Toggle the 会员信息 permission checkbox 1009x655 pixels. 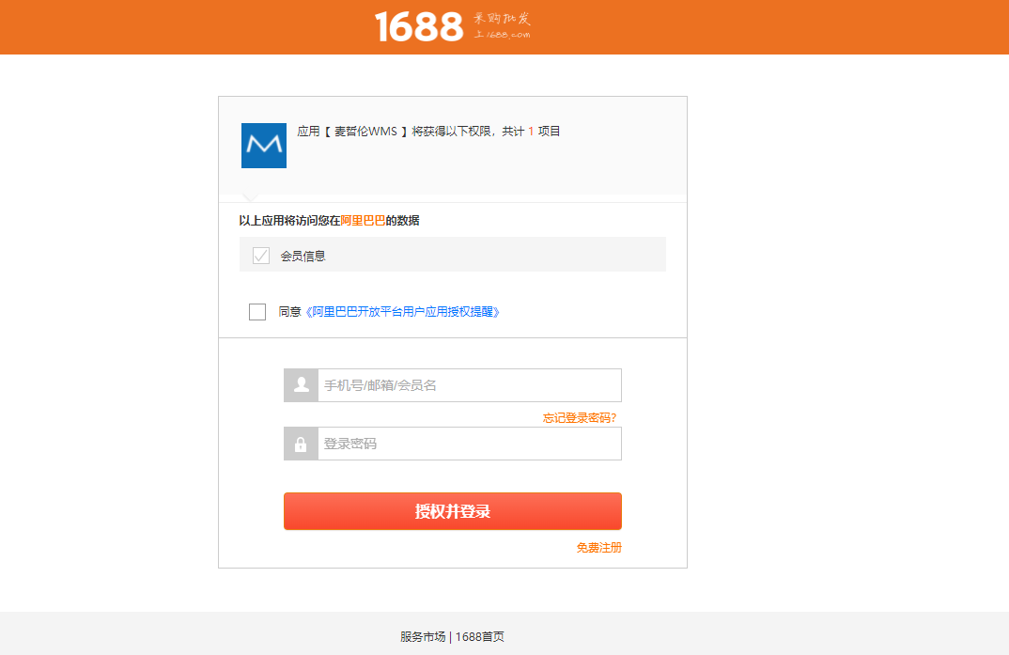(x=260, y=256)
